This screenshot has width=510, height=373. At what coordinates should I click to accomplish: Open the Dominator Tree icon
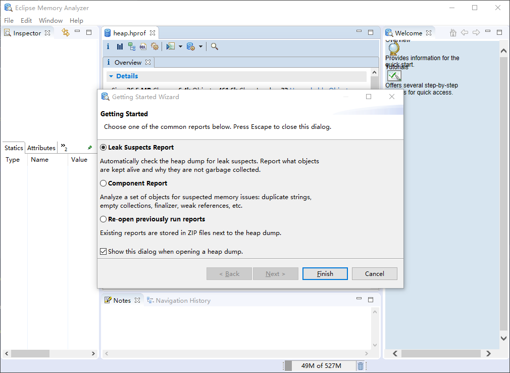click(x=131, y=46)
